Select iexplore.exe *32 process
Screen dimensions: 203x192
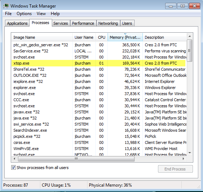click(99, 81)
